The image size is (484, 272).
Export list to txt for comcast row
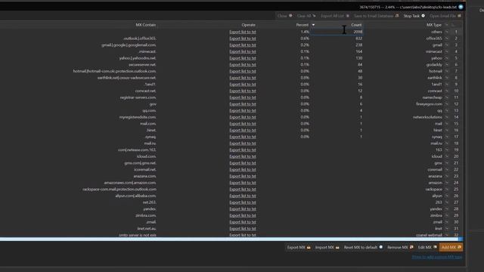pos(243,91)
